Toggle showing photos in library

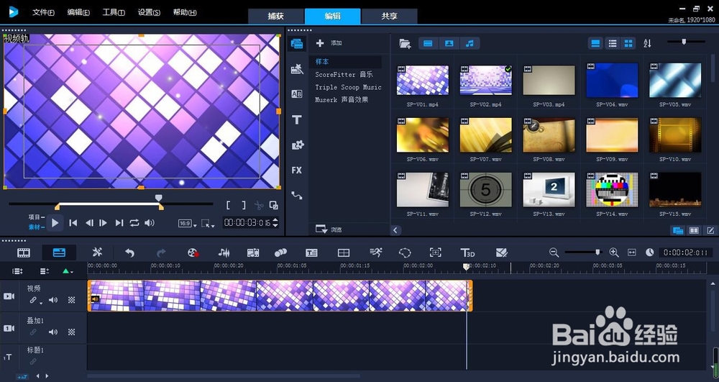449,44
